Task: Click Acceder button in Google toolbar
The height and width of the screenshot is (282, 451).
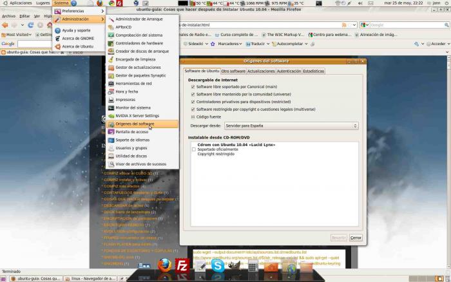Action: click(x=438, y=44)
